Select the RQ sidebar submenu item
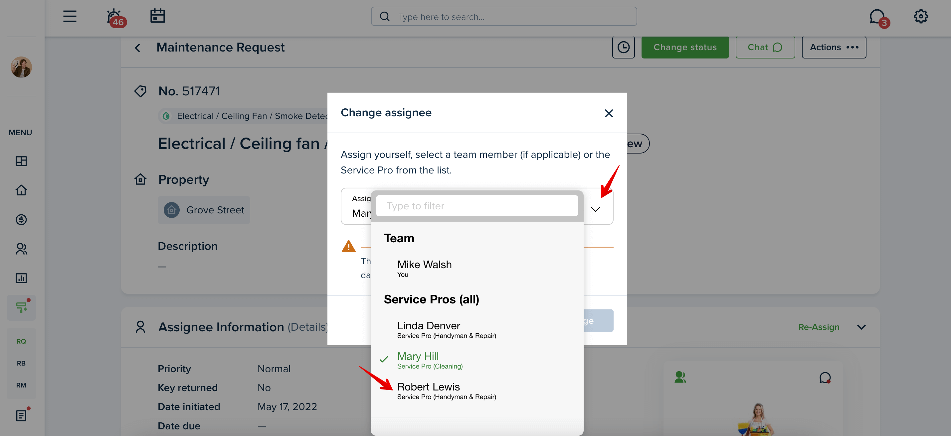 click(21, 341)
